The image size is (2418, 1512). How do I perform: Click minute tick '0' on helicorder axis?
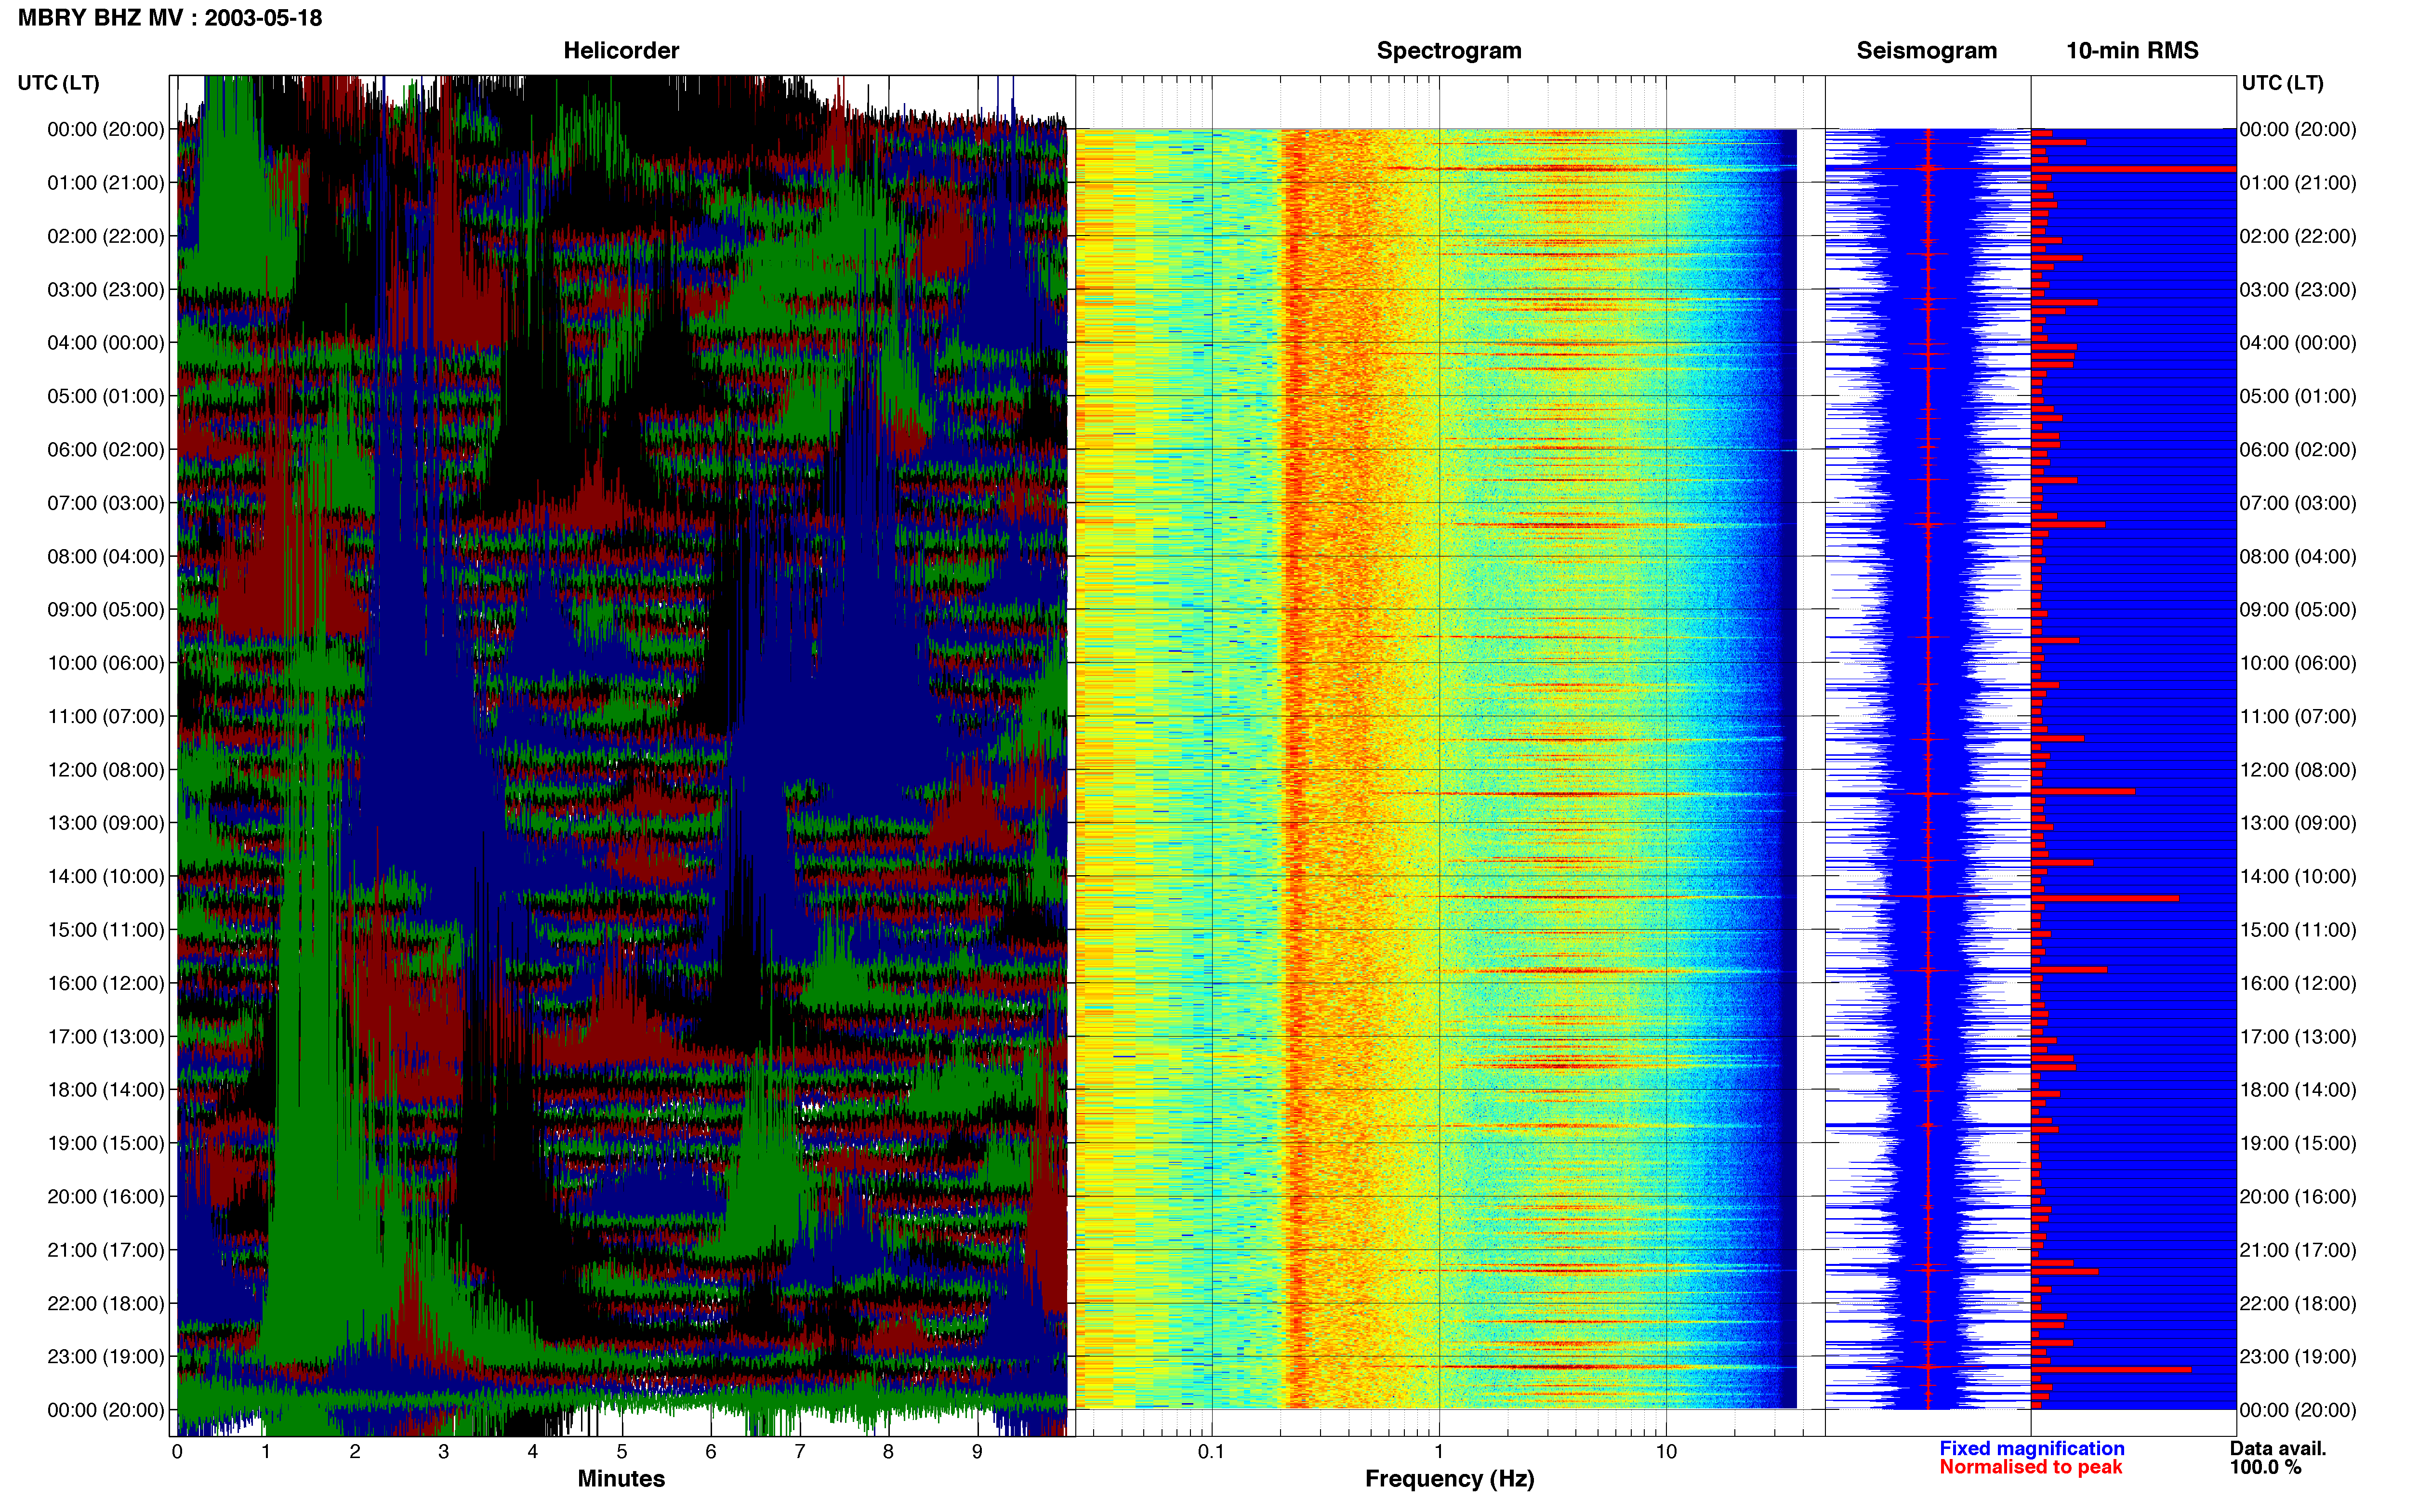[177, 1452]
